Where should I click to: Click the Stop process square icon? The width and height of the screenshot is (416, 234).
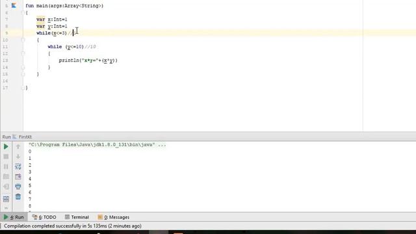[x=6, y=157]
